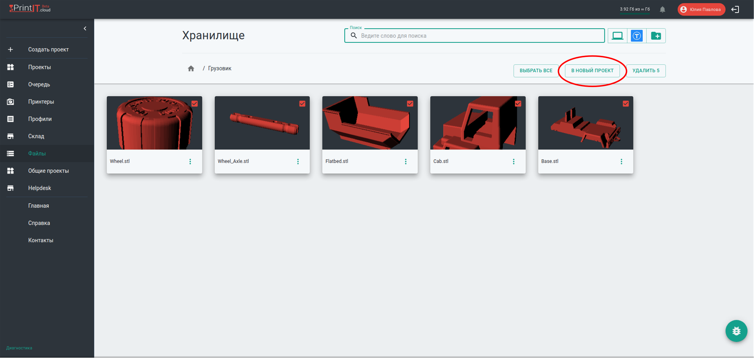Viewport: 754px width, 358px height.
Task: Uncheck the Flatbed.stl checkbox
Action: tap(410, 104)
